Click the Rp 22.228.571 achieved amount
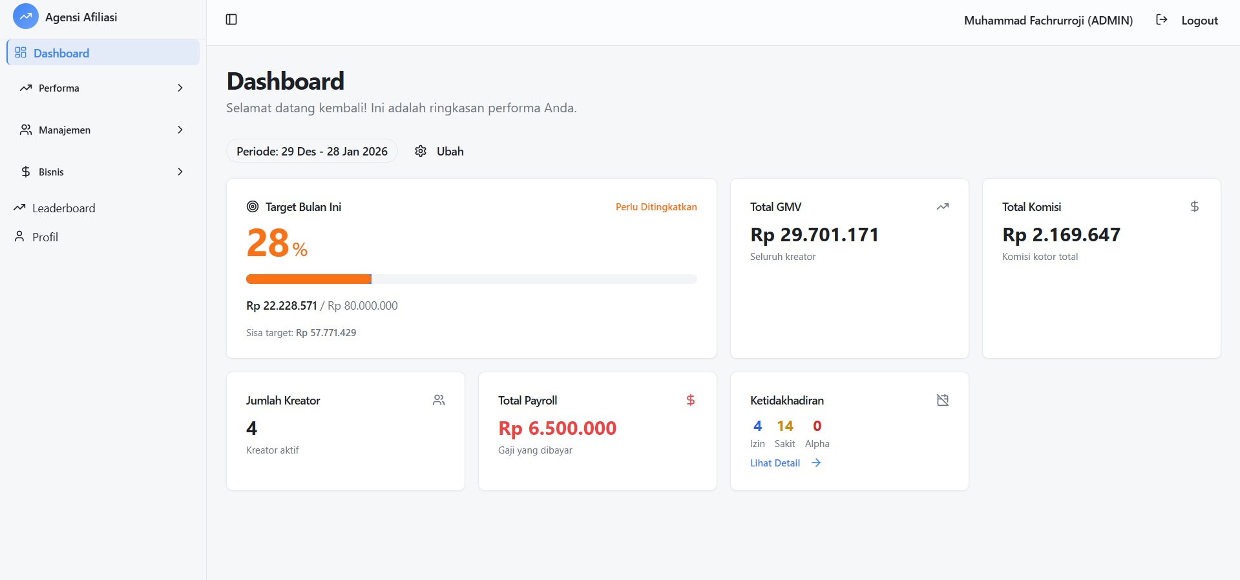Viewport: 1240px width, 580px height. point(281,305)
